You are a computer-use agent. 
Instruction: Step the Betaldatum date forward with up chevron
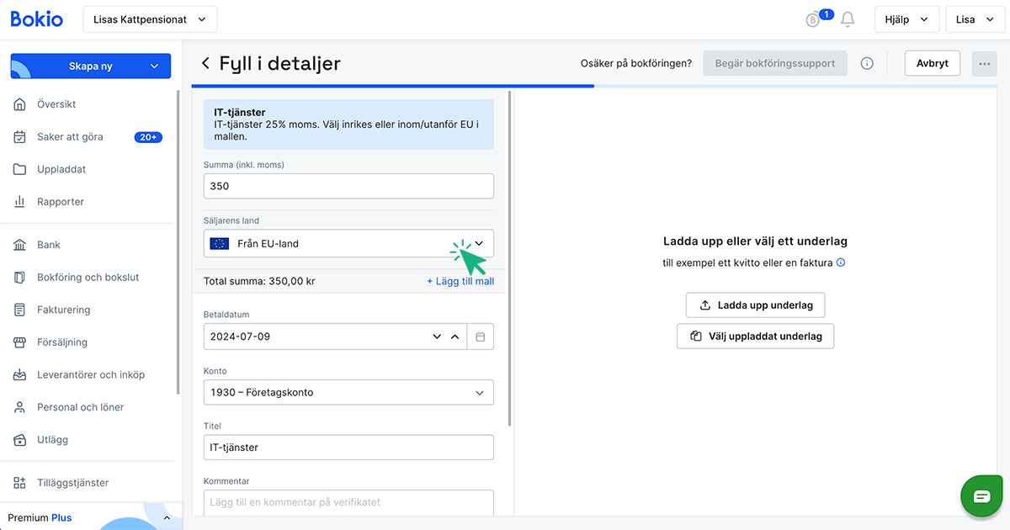click(x=455, y=337)
